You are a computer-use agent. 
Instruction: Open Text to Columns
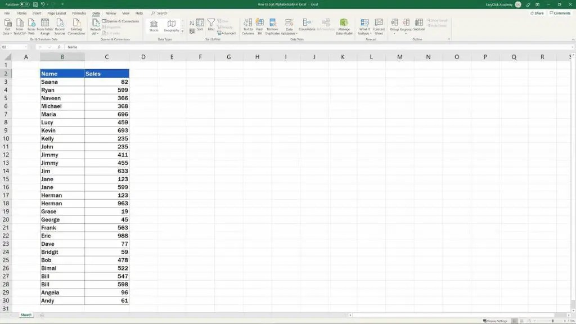pyautogui.click(x=247, y=28)
